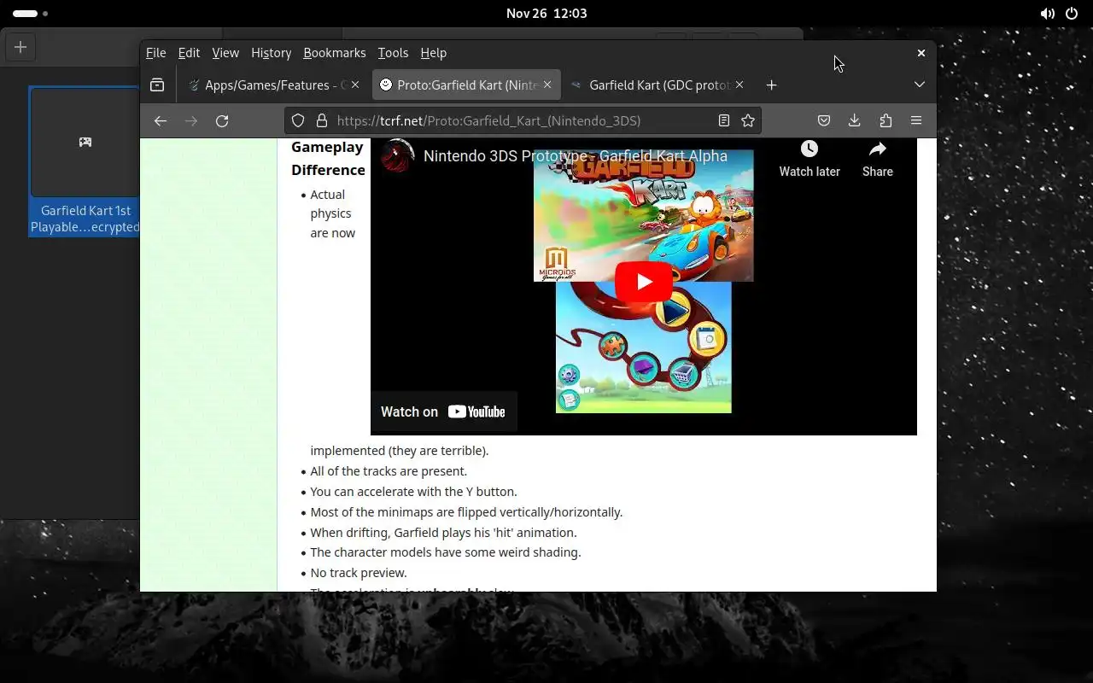Add new tab in background window
This screenshot has height=683, width=1093.
pyautogui.click(x=20, y=47)
